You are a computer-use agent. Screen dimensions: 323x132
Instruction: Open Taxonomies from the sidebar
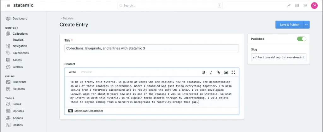click(21, 53)
